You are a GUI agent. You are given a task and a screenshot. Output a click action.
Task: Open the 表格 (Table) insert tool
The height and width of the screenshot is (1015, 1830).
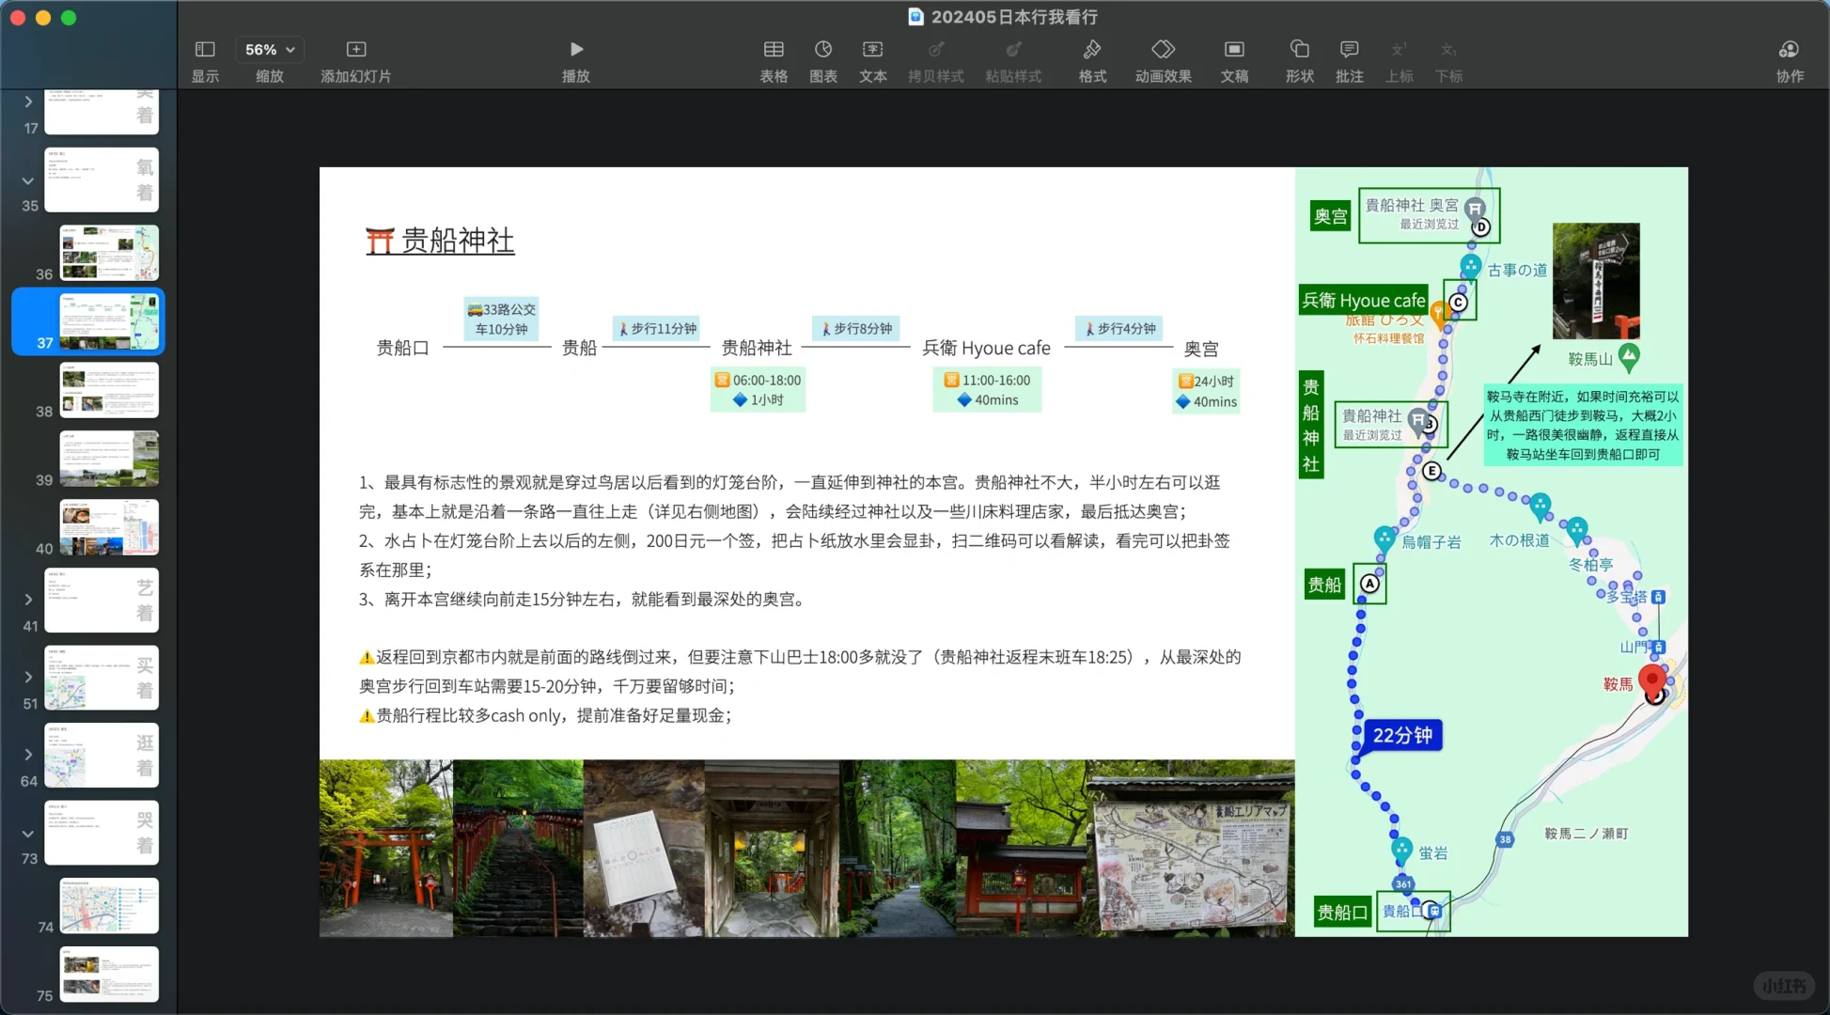774,58
